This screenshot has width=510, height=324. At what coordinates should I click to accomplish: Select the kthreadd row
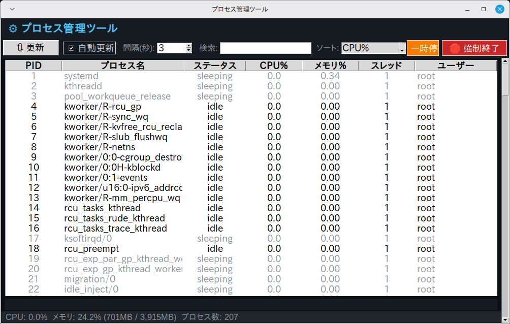[x=251, y=86]
